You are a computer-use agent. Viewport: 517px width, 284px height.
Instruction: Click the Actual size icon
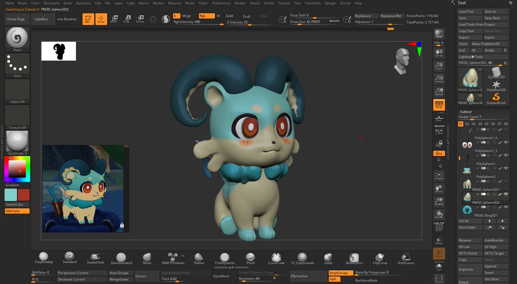click(x=439, y=78)
